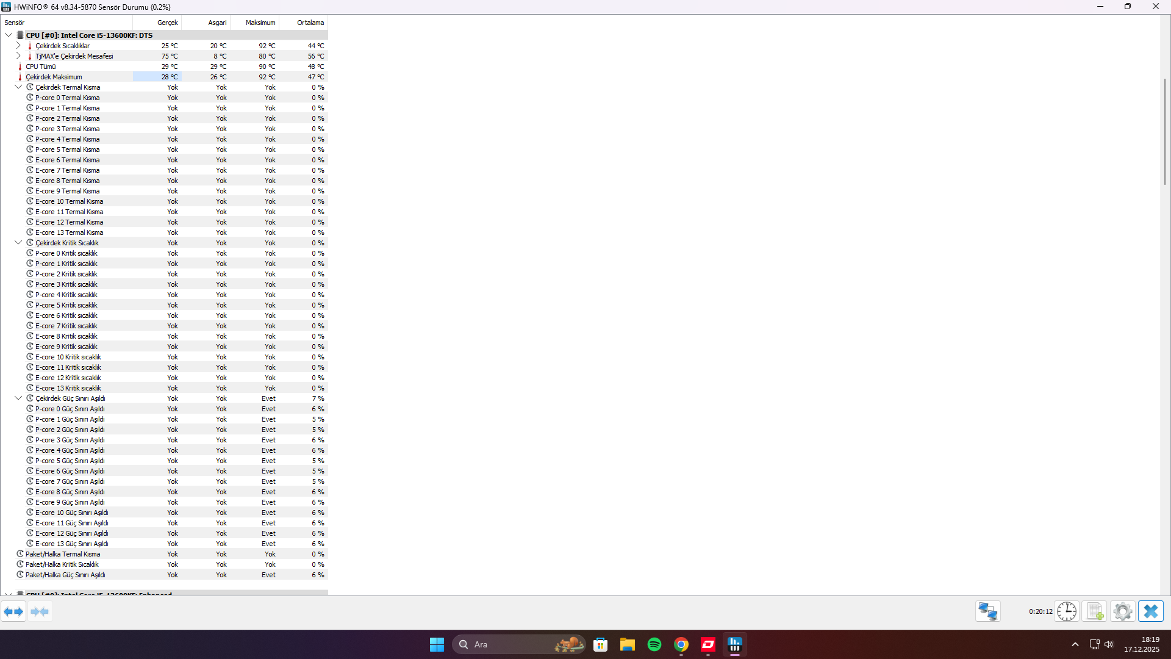Open the network tray icon

point(1094,644)
